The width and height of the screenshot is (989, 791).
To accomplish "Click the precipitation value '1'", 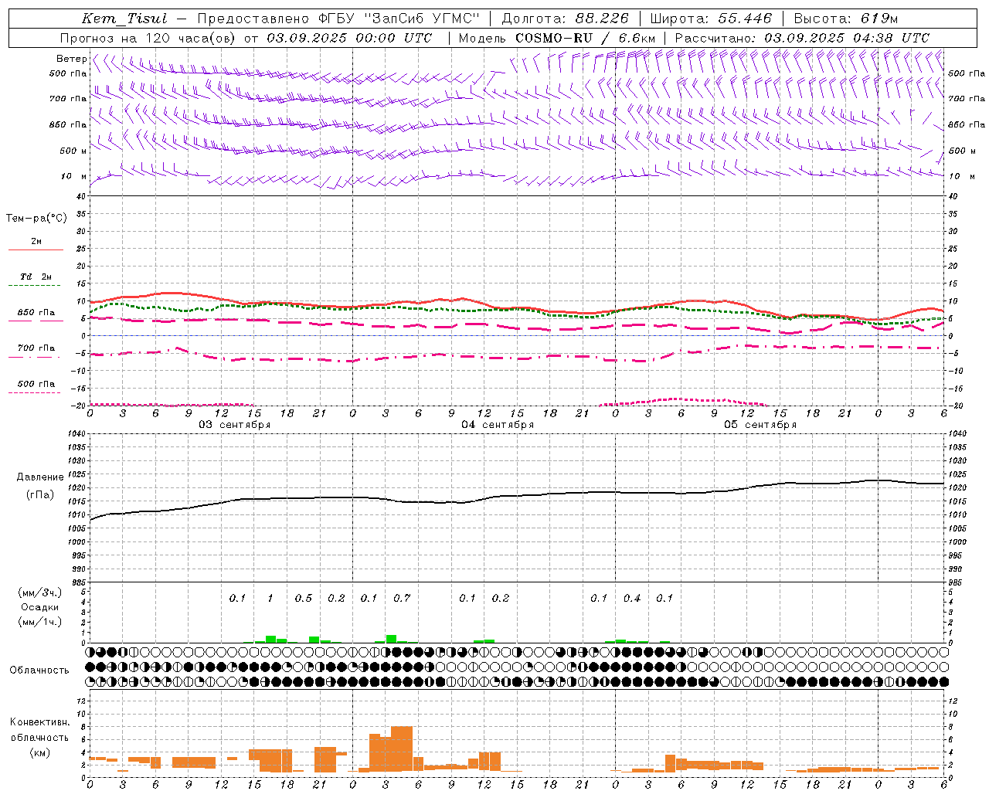I will pos(270,598).
